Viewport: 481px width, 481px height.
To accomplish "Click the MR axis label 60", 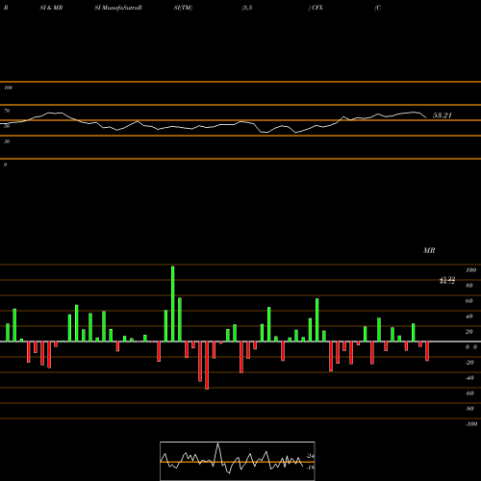I will [x=469, y=301].
